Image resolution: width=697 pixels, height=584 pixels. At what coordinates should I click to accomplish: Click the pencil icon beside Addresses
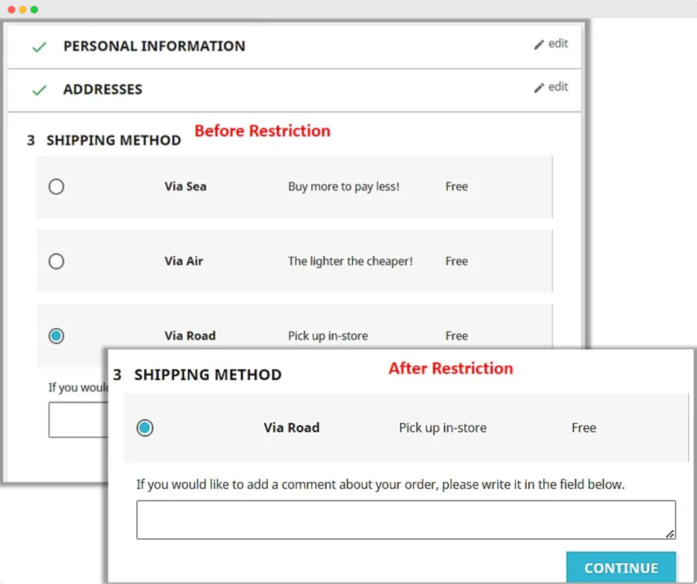(539, 88)
